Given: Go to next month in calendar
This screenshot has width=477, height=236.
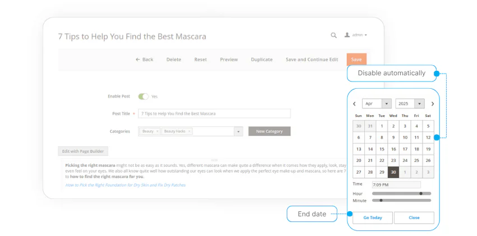Looking at the screenshot, I should click(432, 104).
